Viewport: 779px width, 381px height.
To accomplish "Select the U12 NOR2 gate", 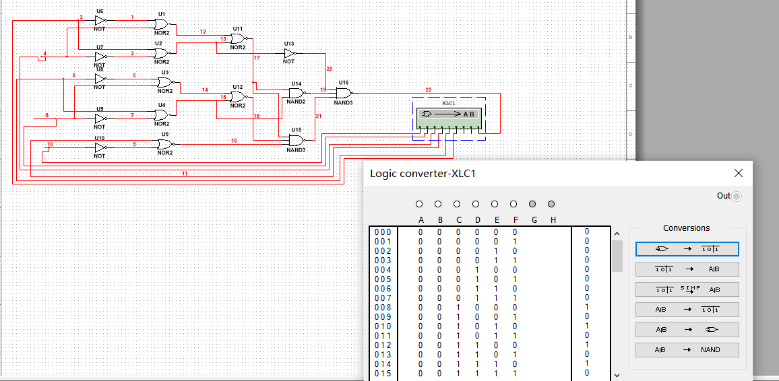I will point(239,97).
